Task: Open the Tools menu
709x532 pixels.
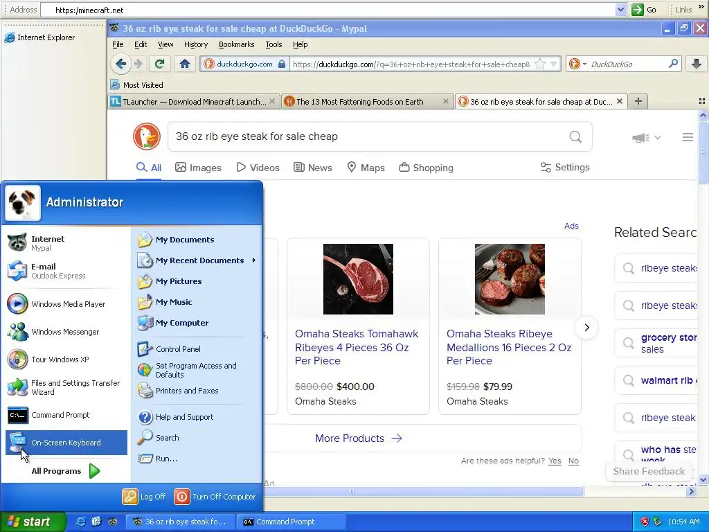Action: tap(273, 44)
